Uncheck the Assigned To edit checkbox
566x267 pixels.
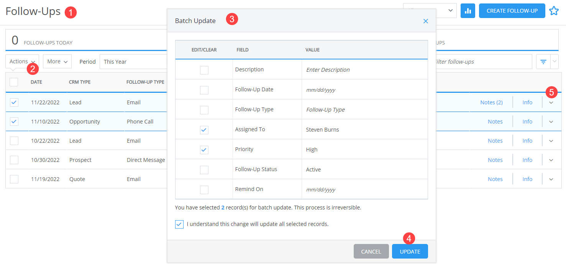[x=204, y=130]
